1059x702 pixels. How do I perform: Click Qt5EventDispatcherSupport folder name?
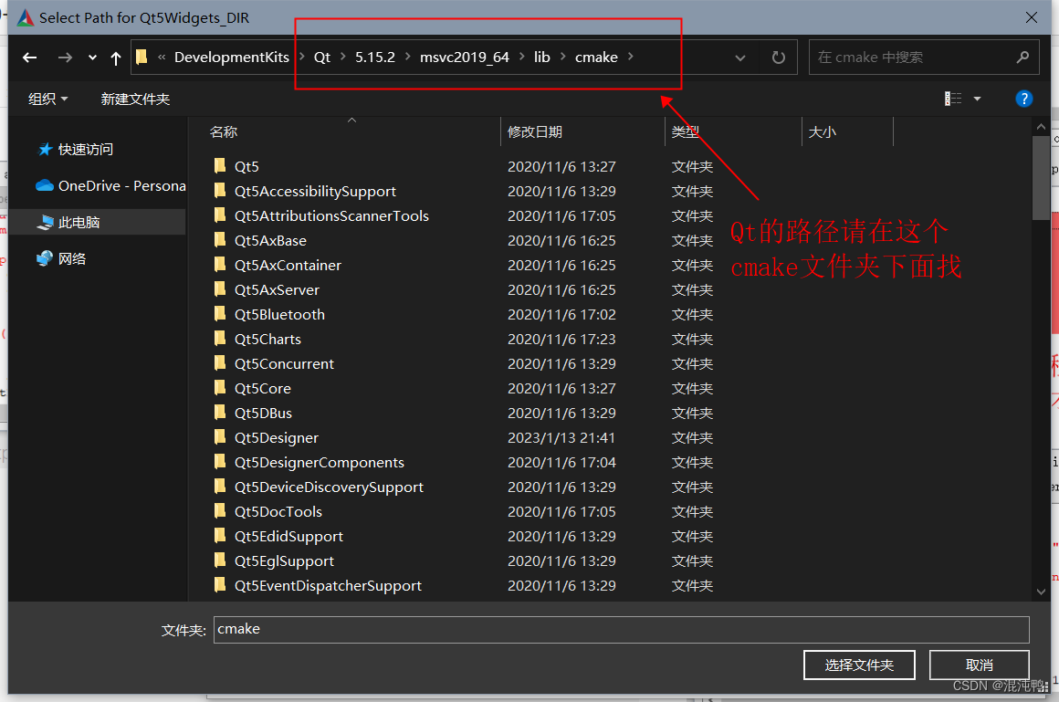pos(328,586)
